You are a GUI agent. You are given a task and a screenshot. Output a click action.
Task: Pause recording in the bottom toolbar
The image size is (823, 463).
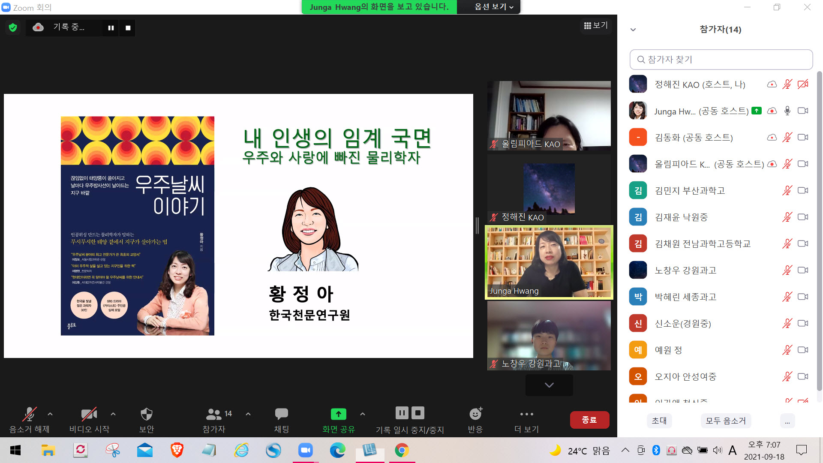click(x=402, y=413)
